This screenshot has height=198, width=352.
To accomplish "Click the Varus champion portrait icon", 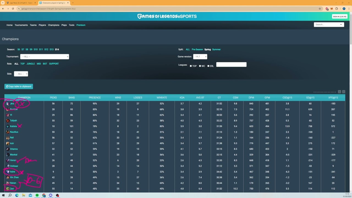I will point(8,160).
